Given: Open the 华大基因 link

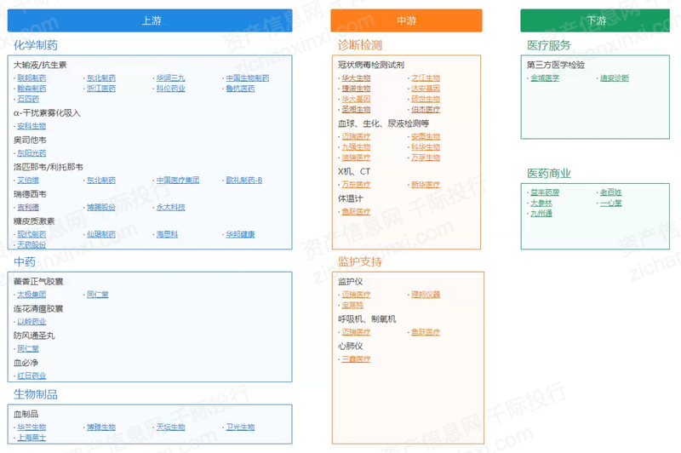Looking at the screenshot, I should (356, 99).
